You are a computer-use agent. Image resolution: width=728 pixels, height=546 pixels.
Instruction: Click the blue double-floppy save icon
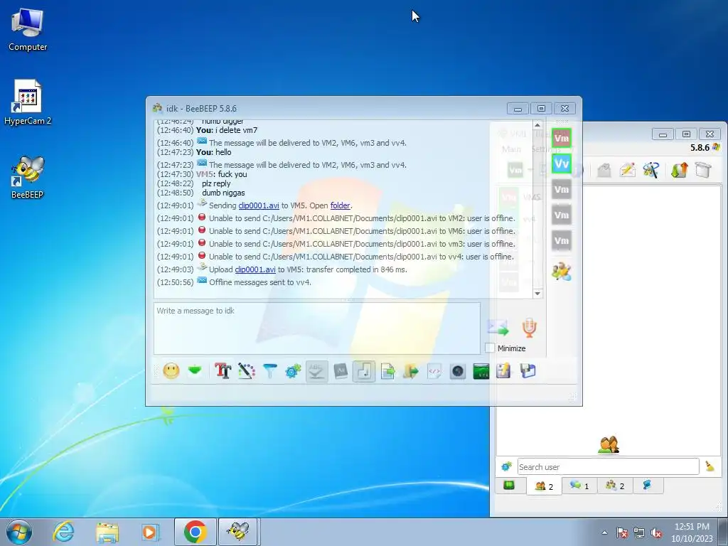pyautogui.click(x=528, y=371)
